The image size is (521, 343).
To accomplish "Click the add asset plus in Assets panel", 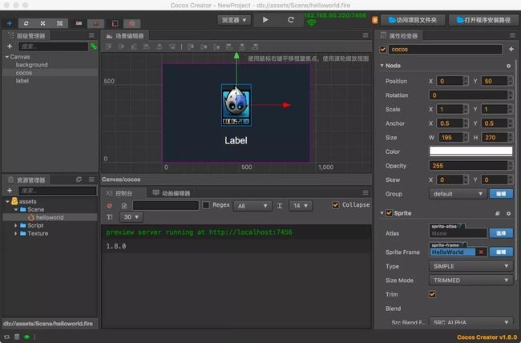I will tap(10, 191).
